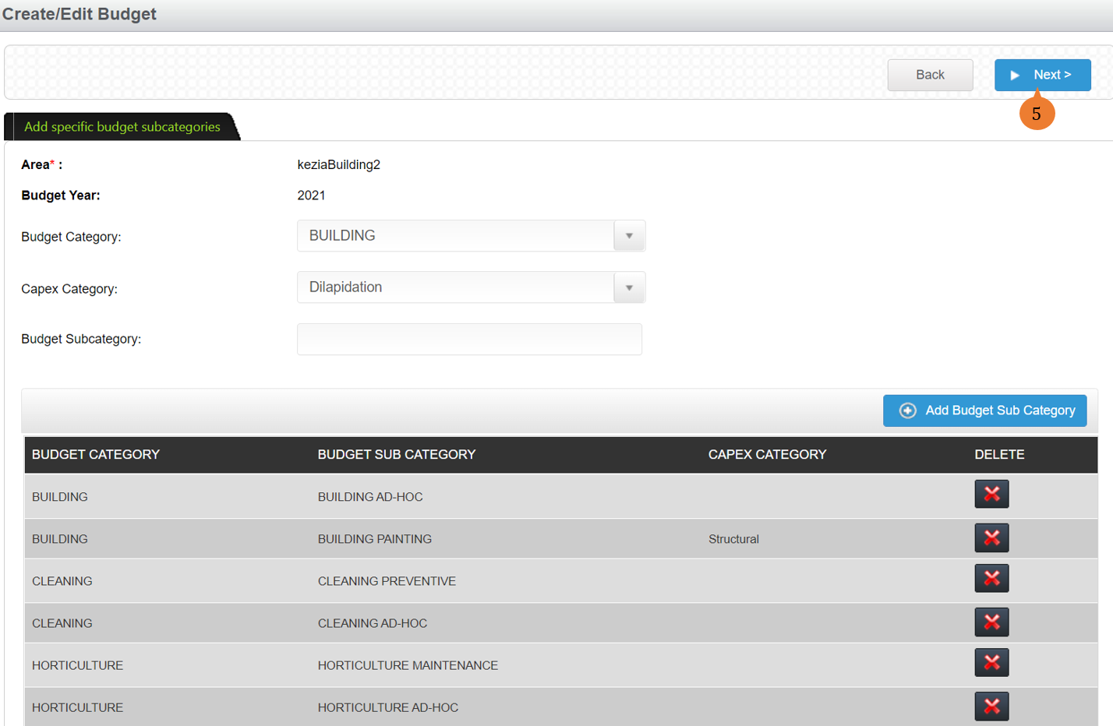
Task: Click the CAPEX CATEGORY column header
Action: [x=767, y=454]
